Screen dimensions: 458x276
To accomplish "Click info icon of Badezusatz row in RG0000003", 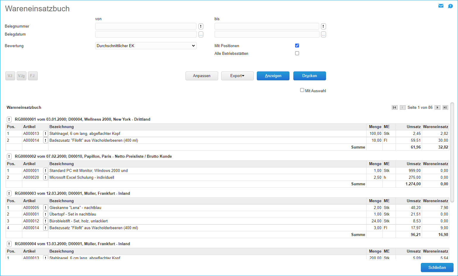I will [45, 228].
